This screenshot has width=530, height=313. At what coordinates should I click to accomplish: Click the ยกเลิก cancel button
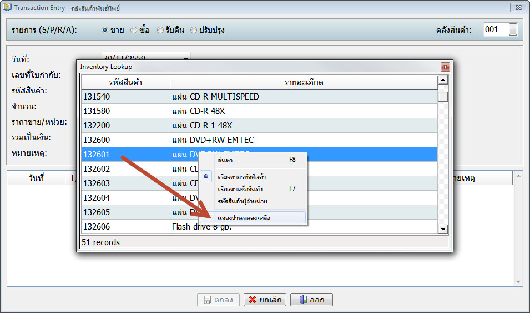[x=265, y=300]
